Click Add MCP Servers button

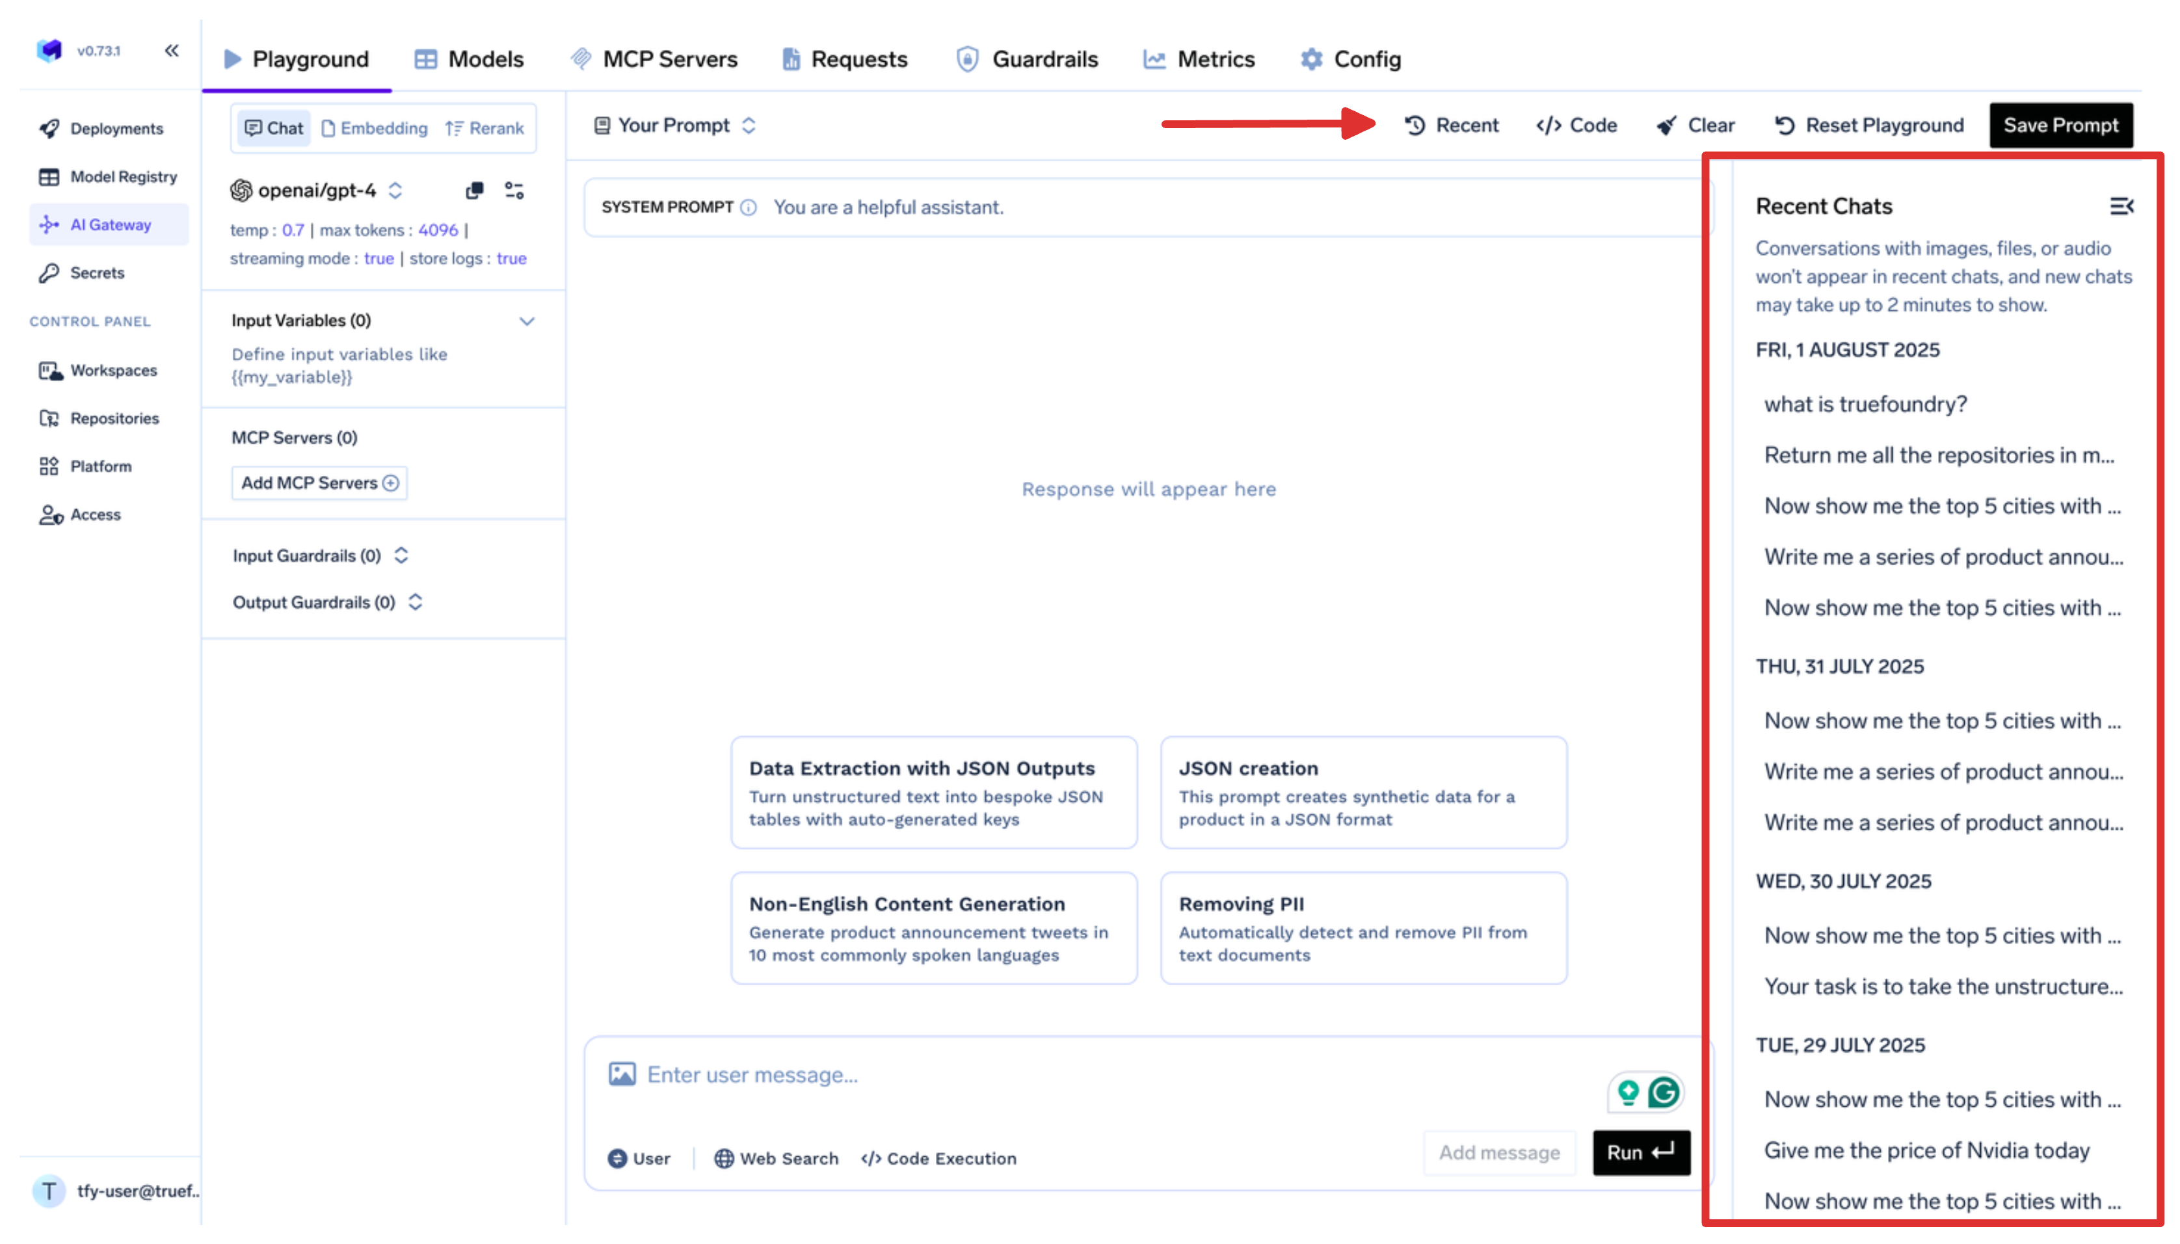click(x=319, y=483)
